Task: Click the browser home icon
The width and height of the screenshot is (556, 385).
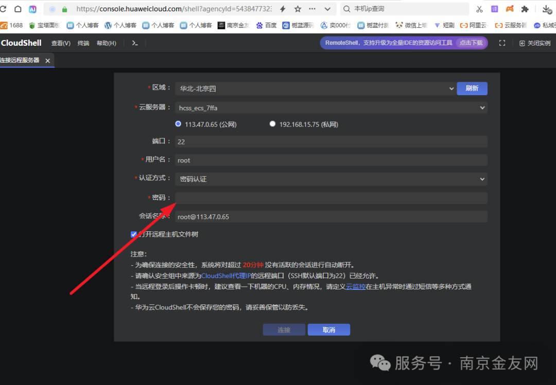Action: click(x=18, y=9)
